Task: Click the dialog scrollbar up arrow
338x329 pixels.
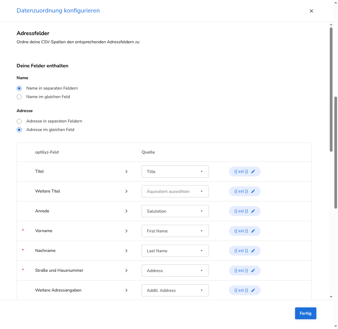Action: coord(331,25)
